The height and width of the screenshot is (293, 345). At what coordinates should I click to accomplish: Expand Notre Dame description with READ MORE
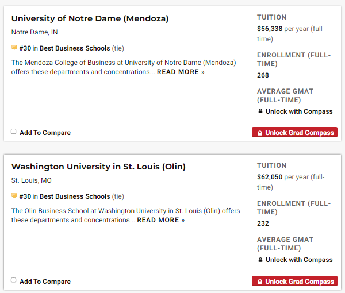pyautogui.click(x=181, y=72)
